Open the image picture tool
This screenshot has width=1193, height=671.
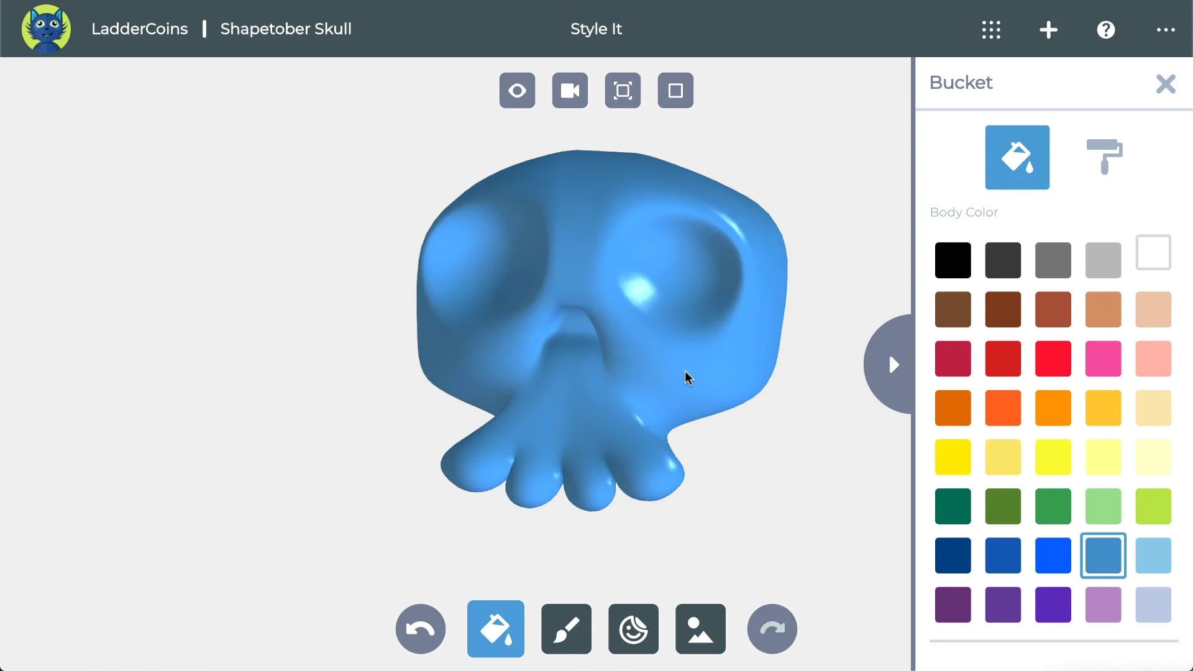700,629
